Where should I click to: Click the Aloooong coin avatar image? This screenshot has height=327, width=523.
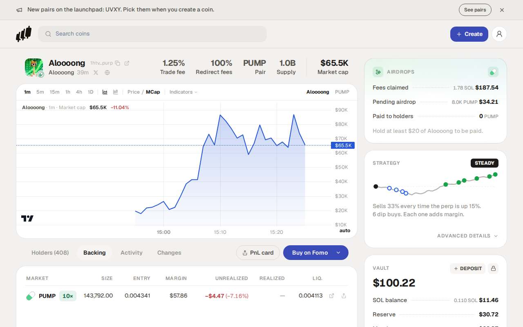tap(34, 67)
